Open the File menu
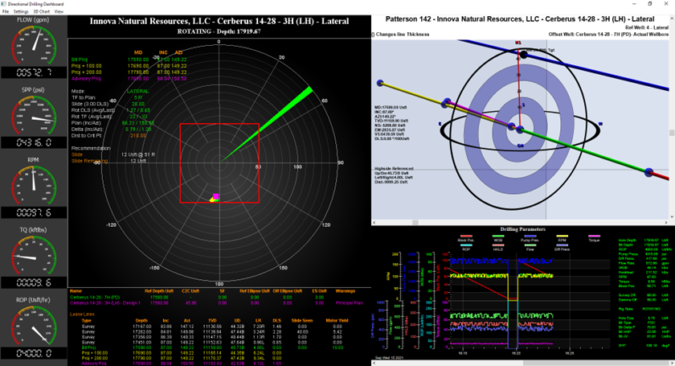675x366 pixels. [6, 12]
